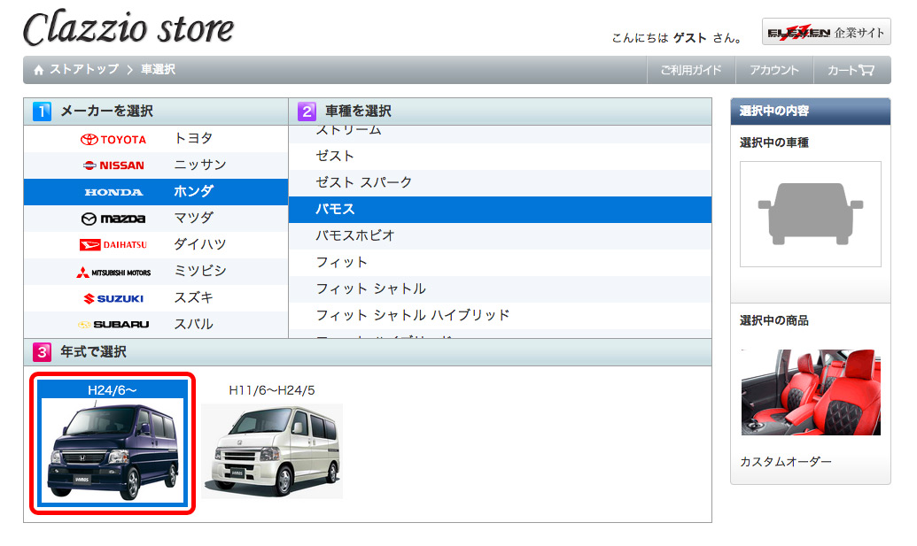This screenshot has width=917, height=546.
Task: Choose maker スズキ text
Action: pos(193,298)
